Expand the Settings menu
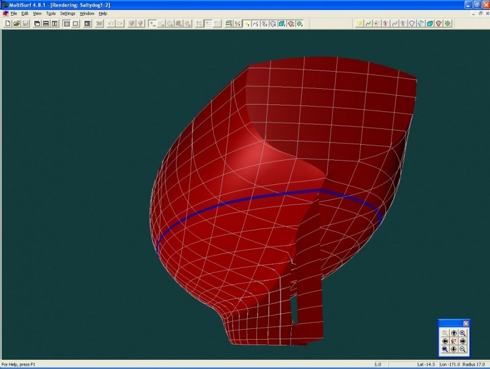The height and width of the screenshot is (369, 490). 68,13
